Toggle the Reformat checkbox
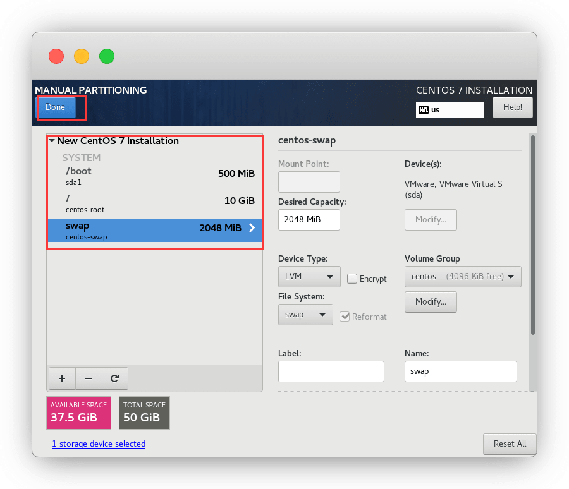The image size is (569, 489). click(x=345, y=317)
